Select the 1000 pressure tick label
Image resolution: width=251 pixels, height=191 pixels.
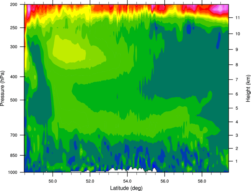(13, 172)
